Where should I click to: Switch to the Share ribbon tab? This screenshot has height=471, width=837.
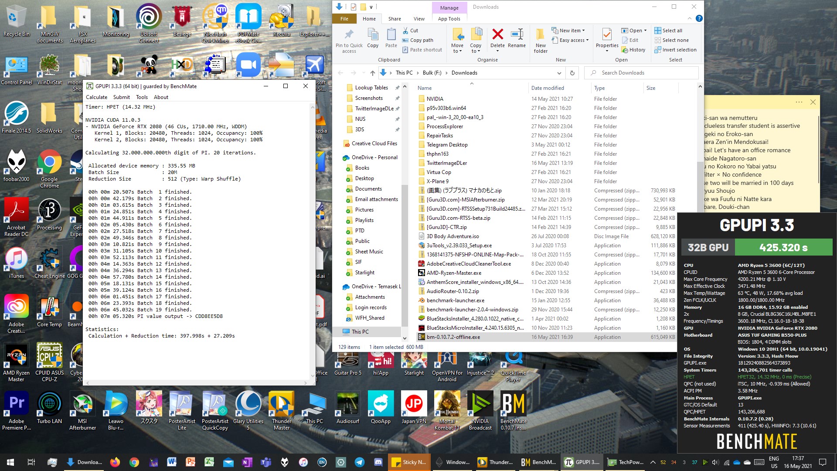click(395, 19)
